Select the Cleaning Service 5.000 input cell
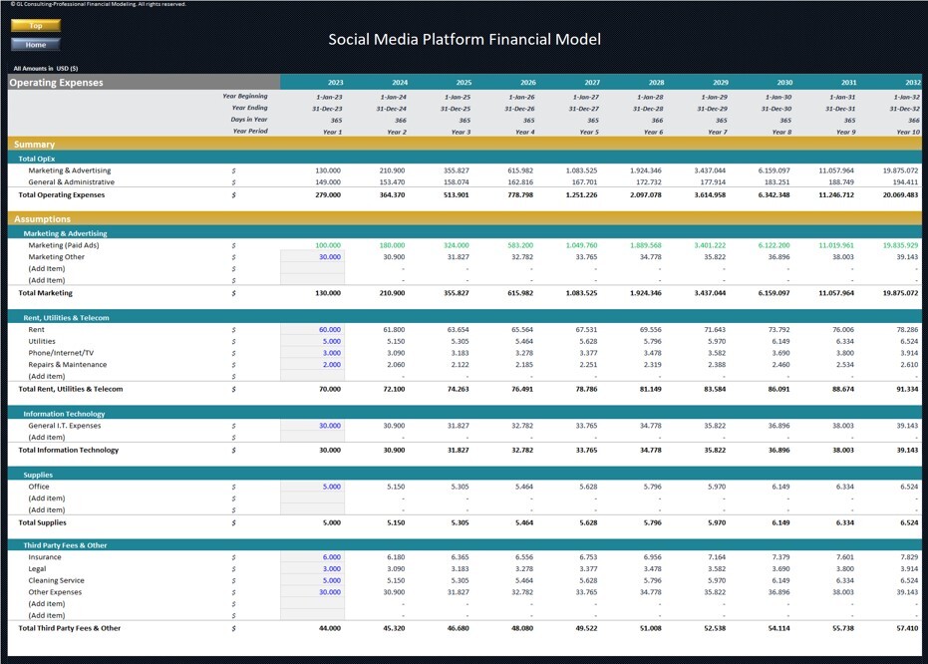Screen dimensions: 928x664 pyautogui.click(x=312, y=580)
